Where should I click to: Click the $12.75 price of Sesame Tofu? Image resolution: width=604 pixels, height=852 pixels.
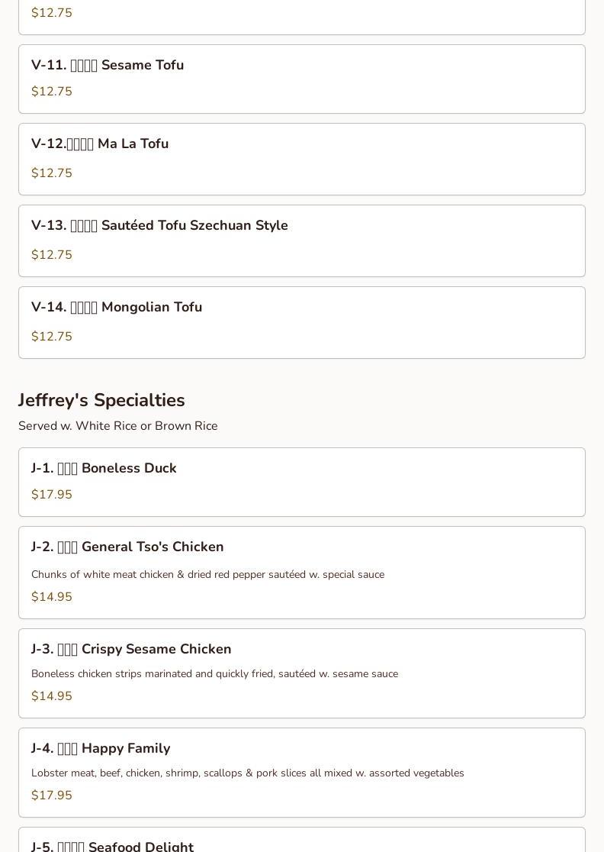point(52,92)
